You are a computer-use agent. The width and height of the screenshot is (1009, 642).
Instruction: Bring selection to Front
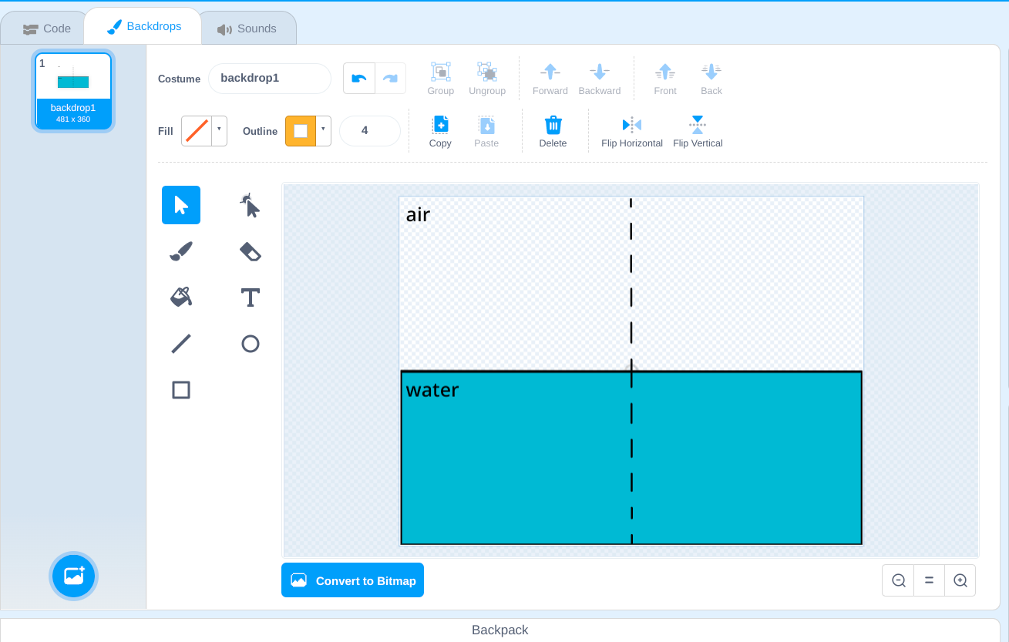pyautogui.click(x=665, y=79)
